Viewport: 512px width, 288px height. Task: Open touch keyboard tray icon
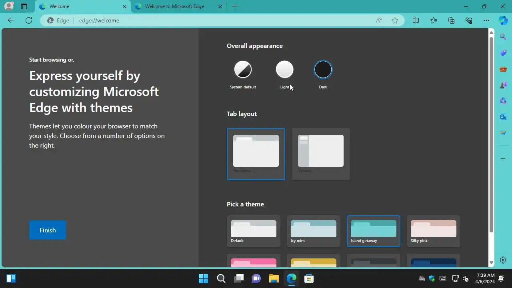tap(443, 278)
